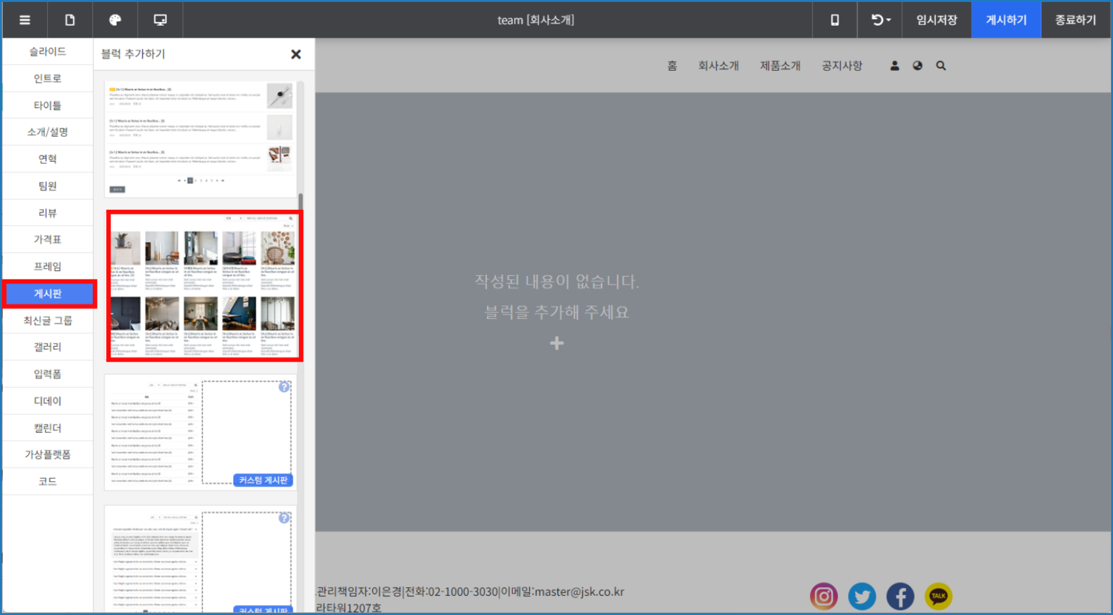Click the desktop monitor preview icon
Image resolution: width=1113 pixels, height=615 pixels.
point(160,20)
